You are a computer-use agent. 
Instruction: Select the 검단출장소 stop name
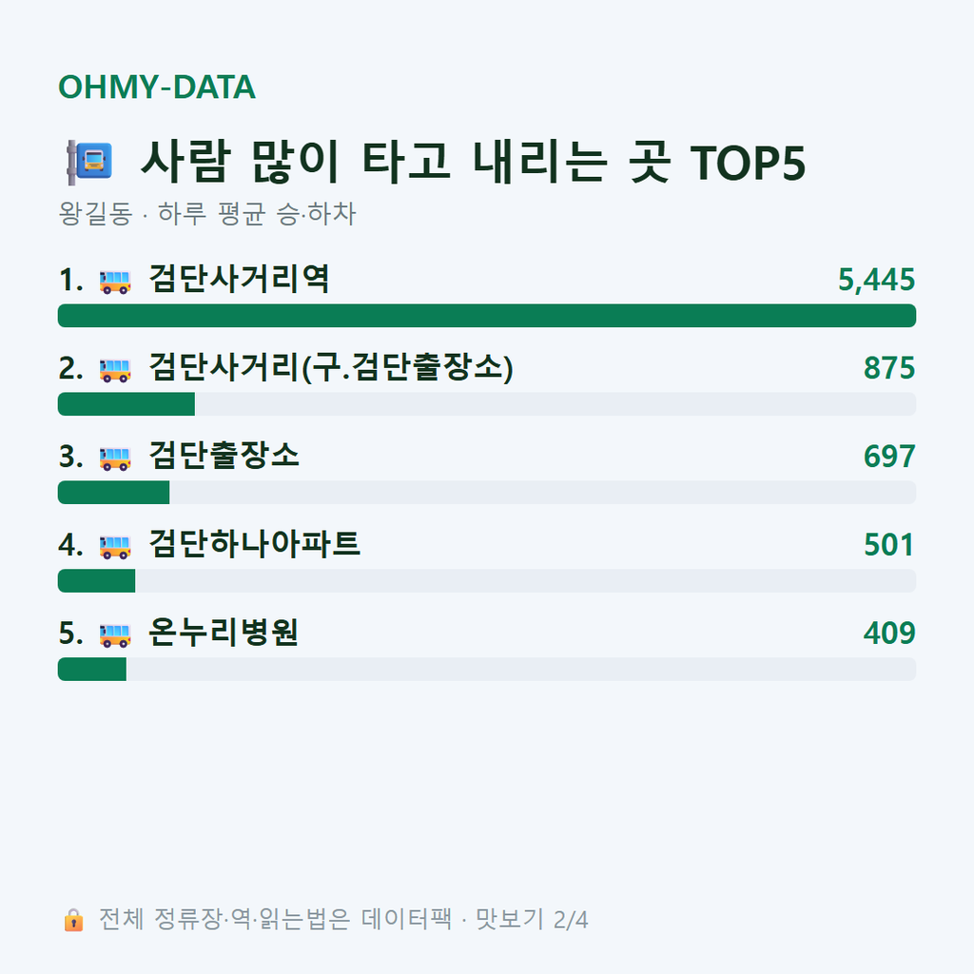coord(224,456)
